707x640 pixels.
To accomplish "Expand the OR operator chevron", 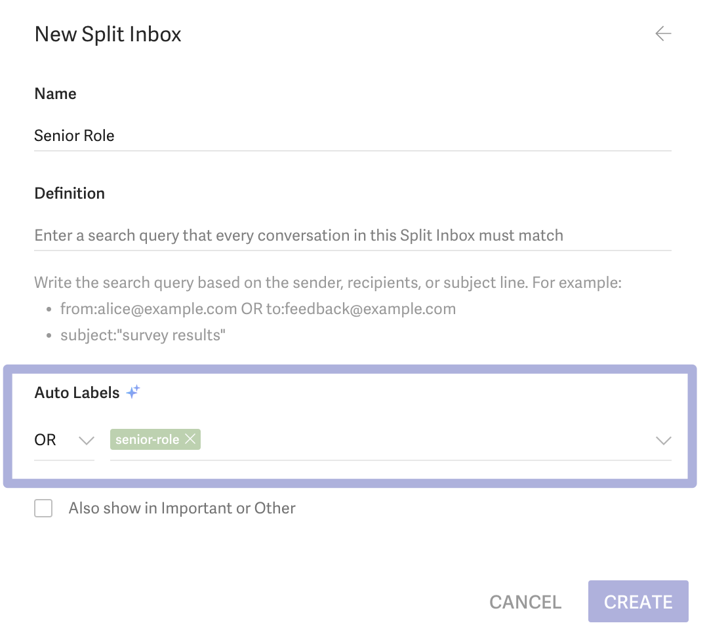I will pos(86,441).
